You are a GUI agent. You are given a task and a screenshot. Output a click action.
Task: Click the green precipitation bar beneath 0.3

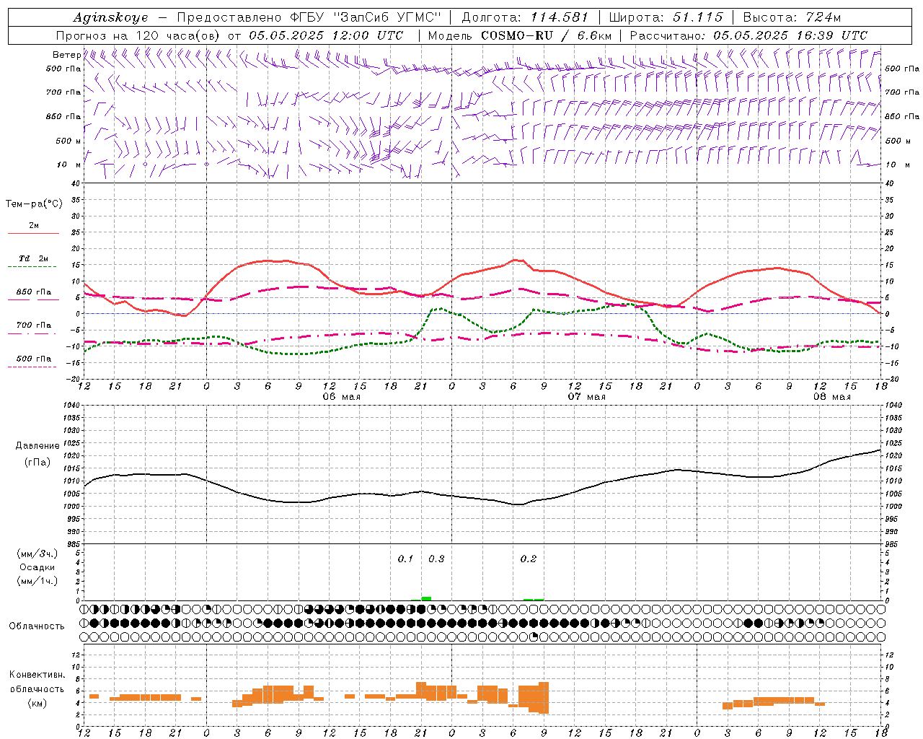(x=426, y=598)
